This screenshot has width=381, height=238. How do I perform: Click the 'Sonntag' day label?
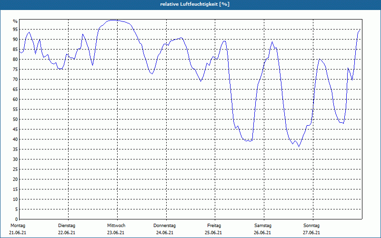click(x=311, y=226)
